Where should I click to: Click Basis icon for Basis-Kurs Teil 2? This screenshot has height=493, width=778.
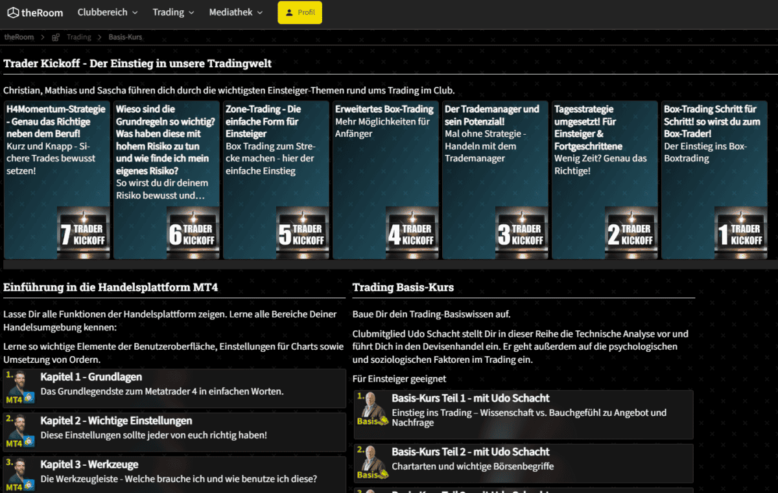tap(372, 463)
